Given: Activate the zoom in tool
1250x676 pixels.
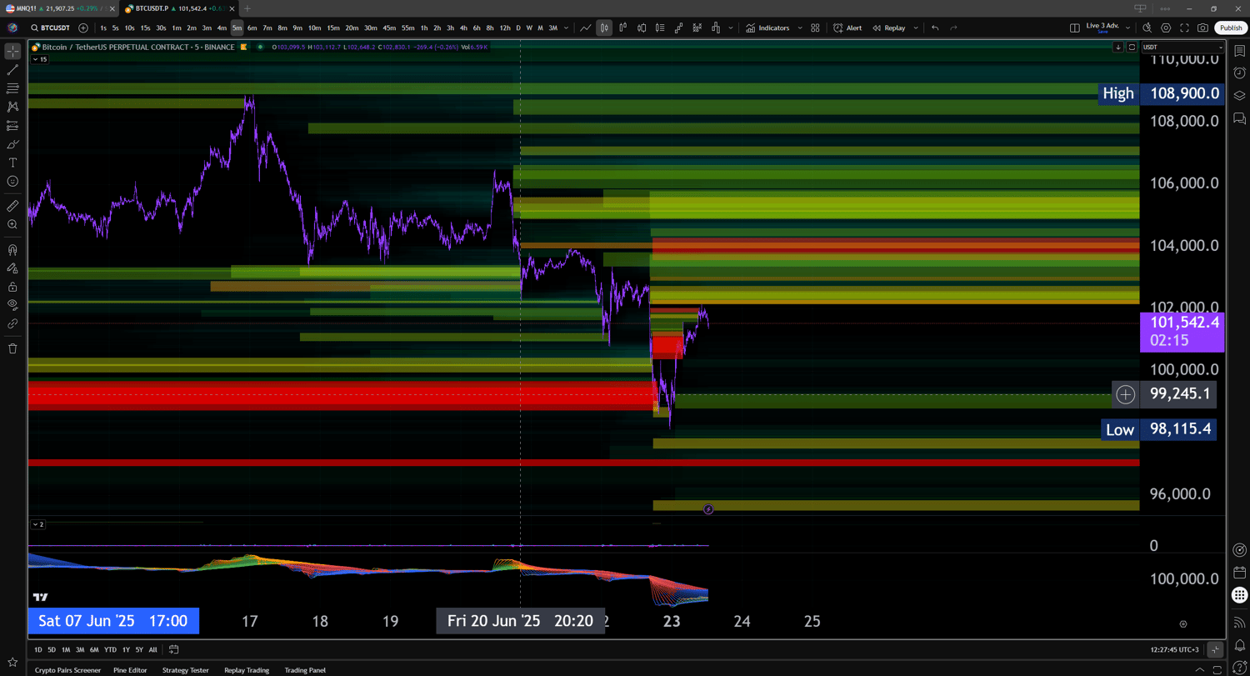Looking at the screenshot, I should click(12, 224).
